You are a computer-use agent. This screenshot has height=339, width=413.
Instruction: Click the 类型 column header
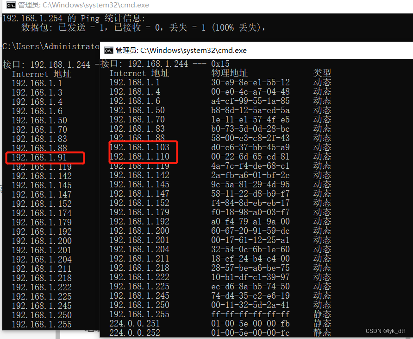(322, 73)
